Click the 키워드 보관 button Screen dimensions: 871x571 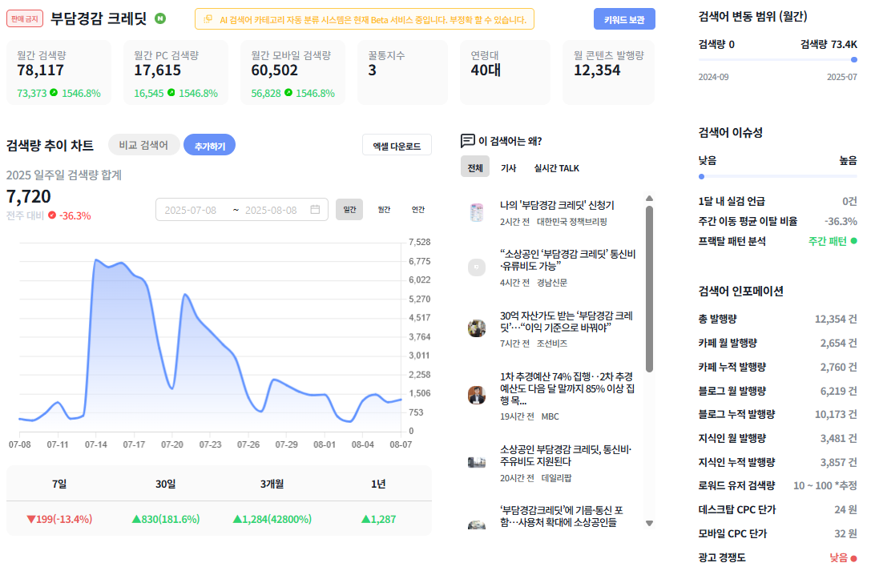point(624,19)
